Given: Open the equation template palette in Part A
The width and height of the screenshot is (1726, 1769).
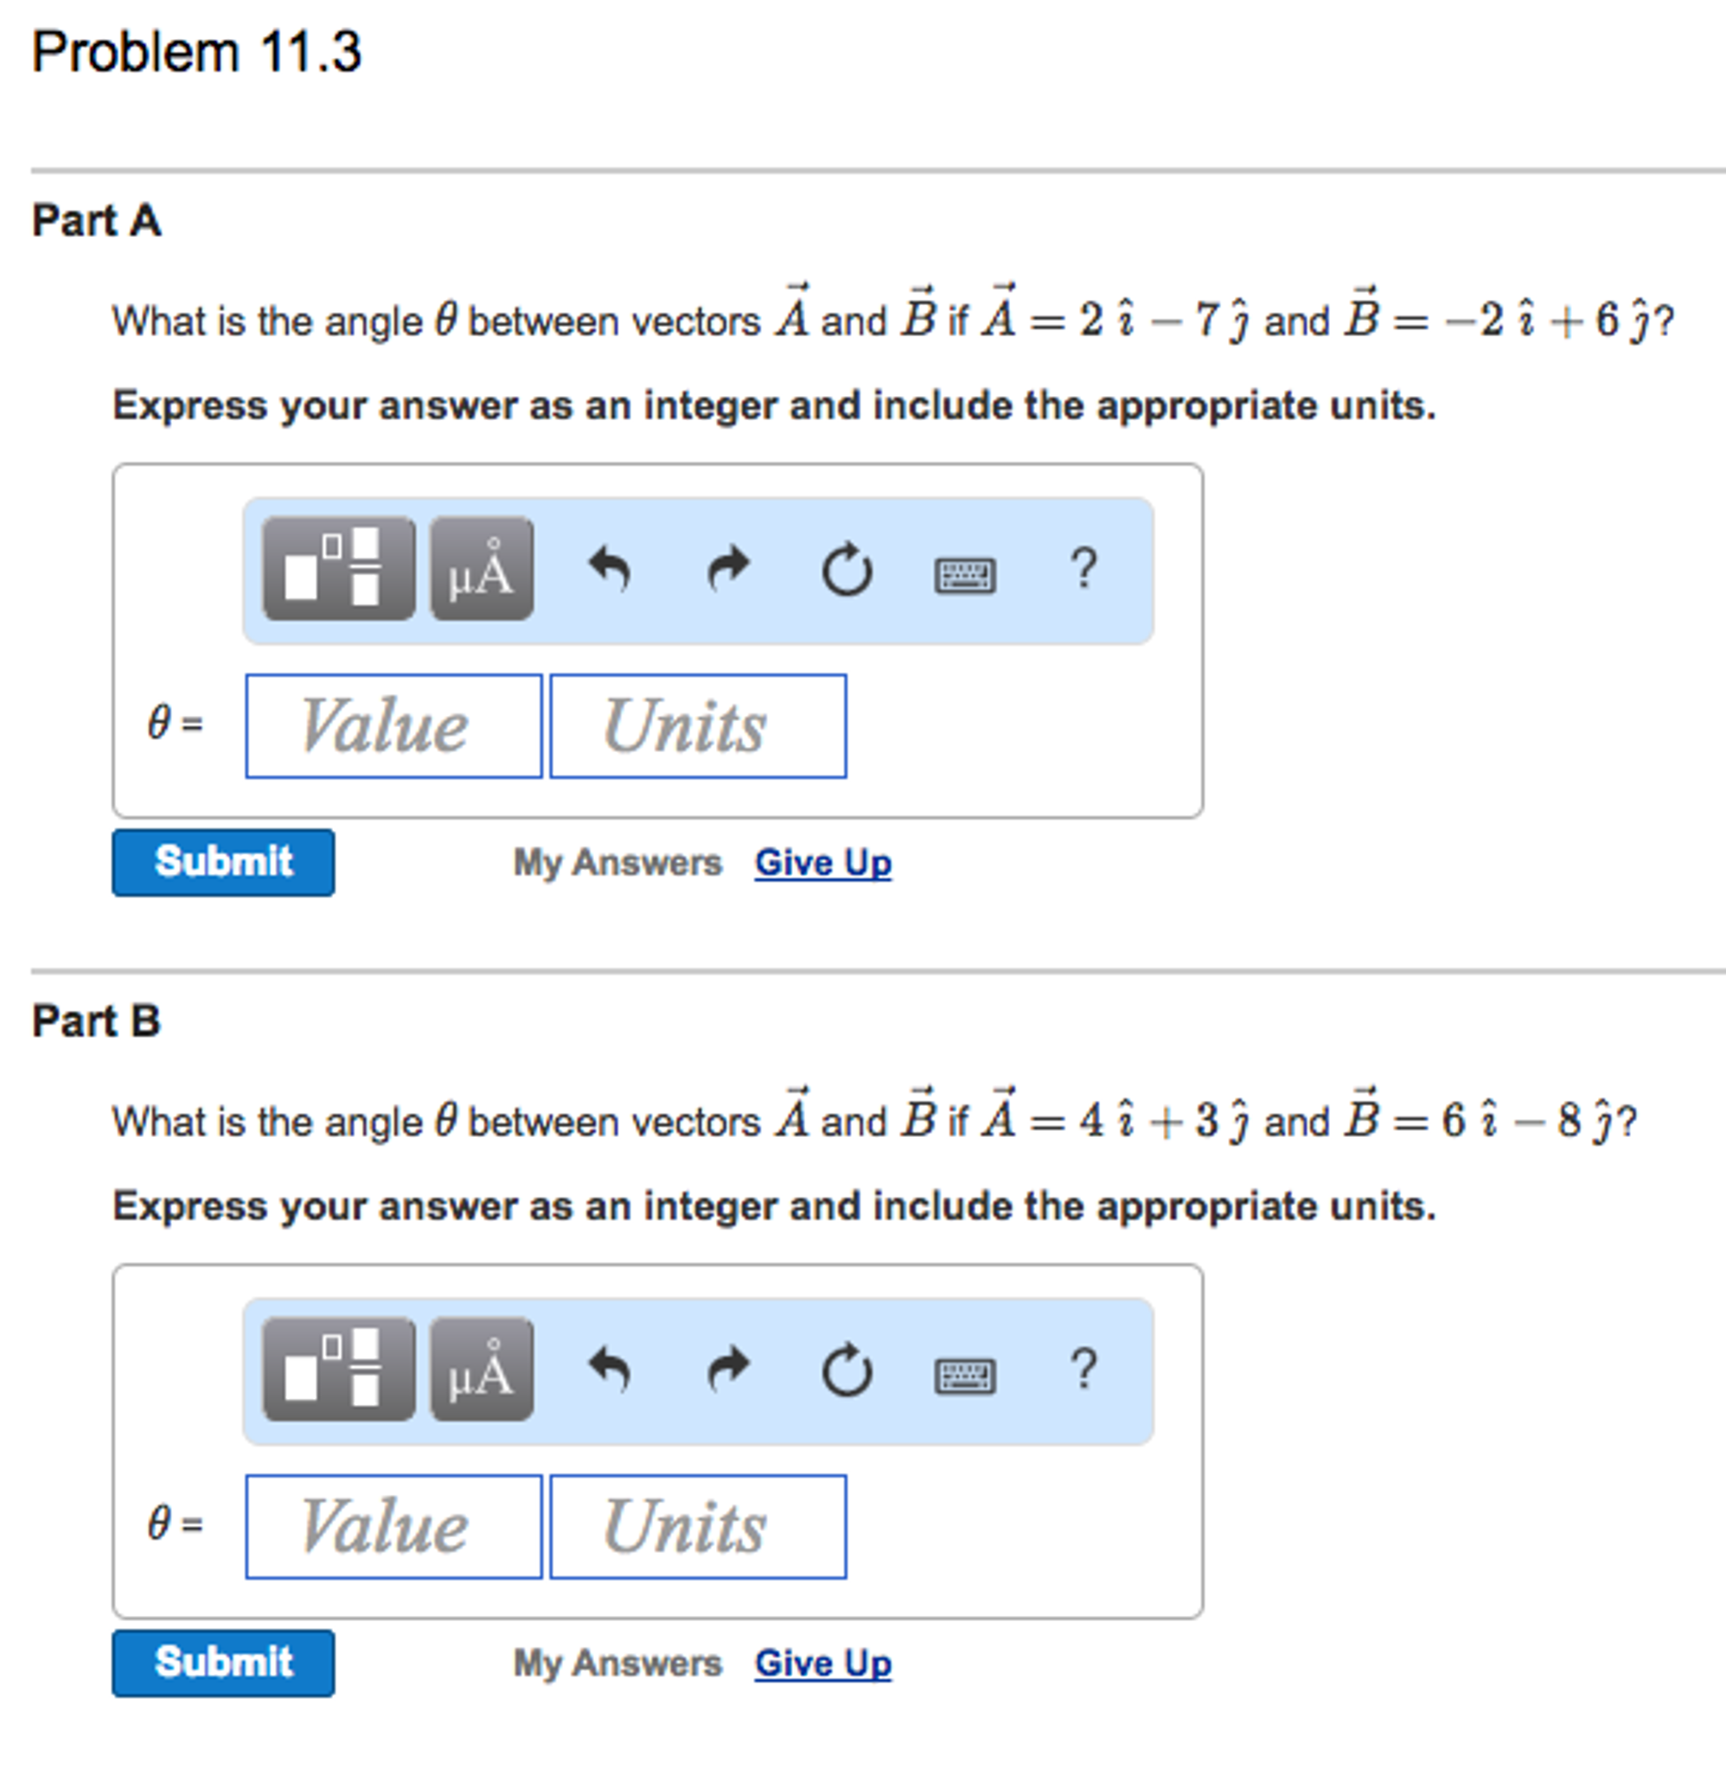Looking at the screenshot, I should (x=339, y=568).
